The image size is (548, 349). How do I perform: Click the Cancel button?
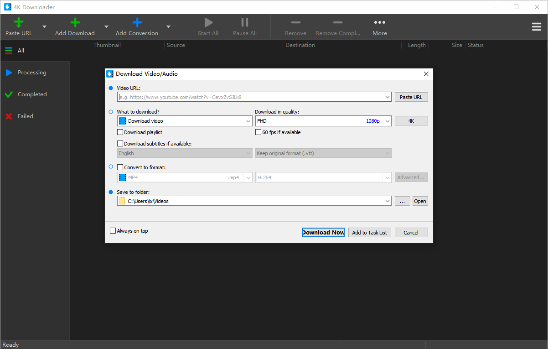(x=411, y=233)
